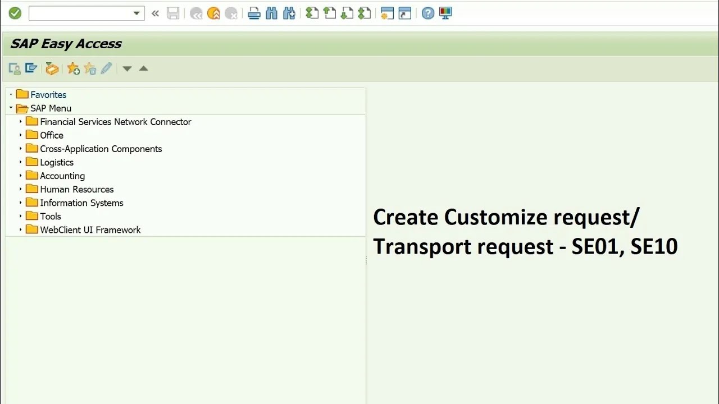
Task: Move favorite down with down-arrow
Action: [x=127, y=68]
